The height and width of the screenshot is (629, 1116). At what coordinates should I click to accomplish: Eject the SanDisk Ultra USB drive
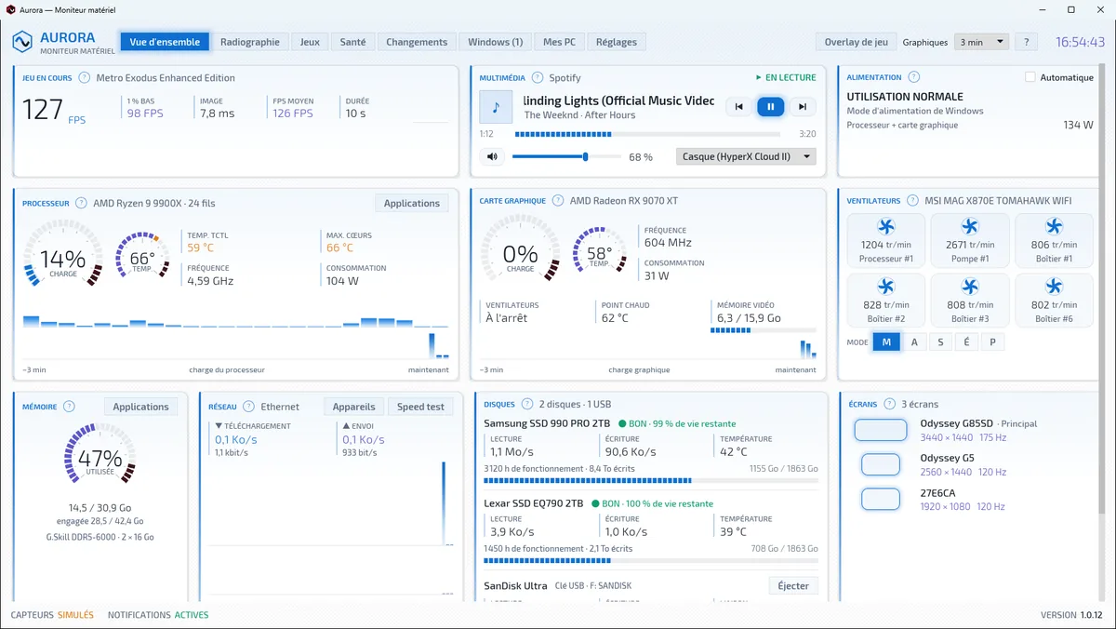(x=793, y=585)
